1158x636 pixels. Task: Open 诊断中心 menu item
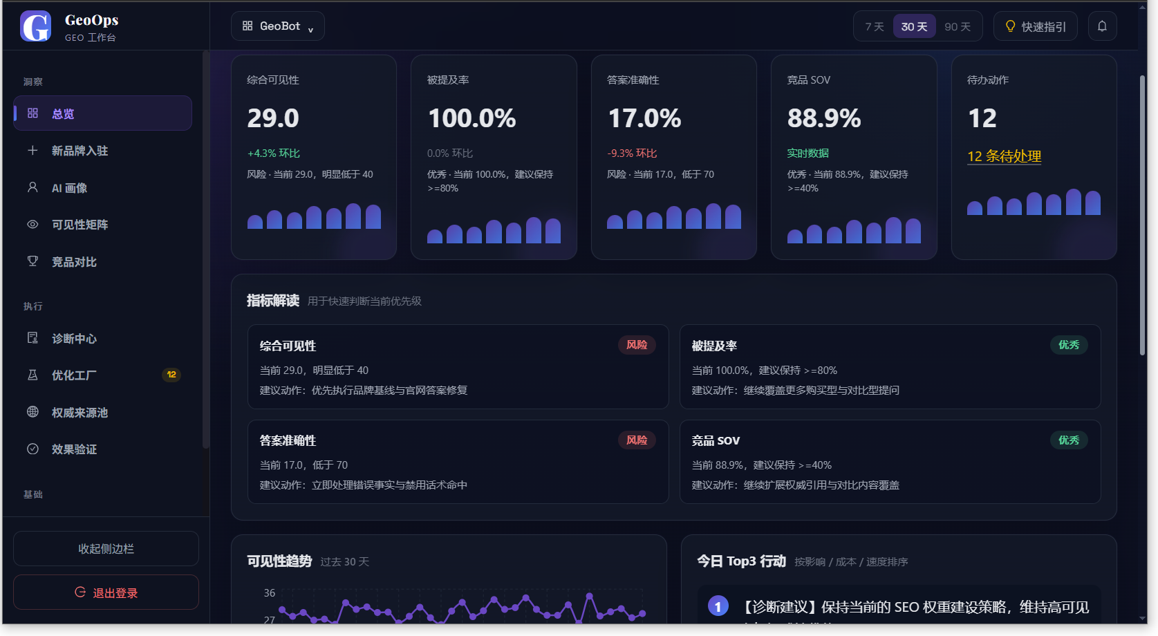102,339
